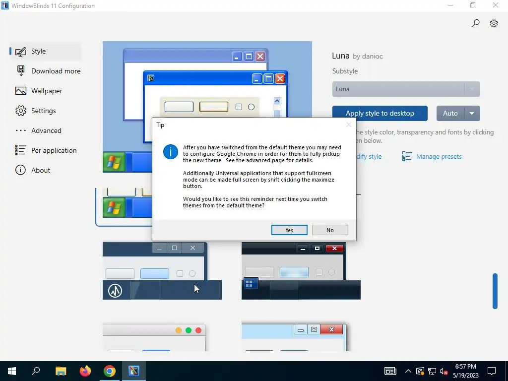Show hidden system tray icons
Viewport: 508px width, 381px height.
coord(408,371)
